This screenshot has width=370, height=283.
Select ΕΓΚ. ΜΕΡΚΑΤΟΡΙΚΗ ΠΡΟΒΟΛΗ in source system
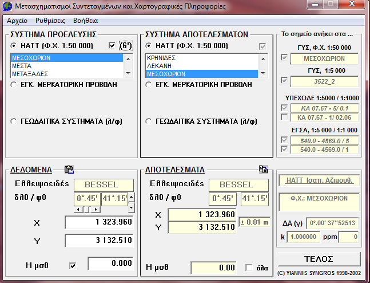(x=14, y=85)
